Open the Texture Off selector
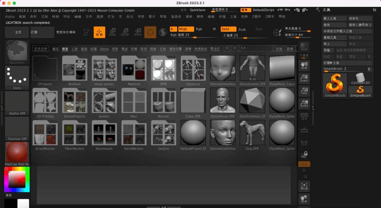This screenshot has width=381, height=208. click(x=17, y=128)
